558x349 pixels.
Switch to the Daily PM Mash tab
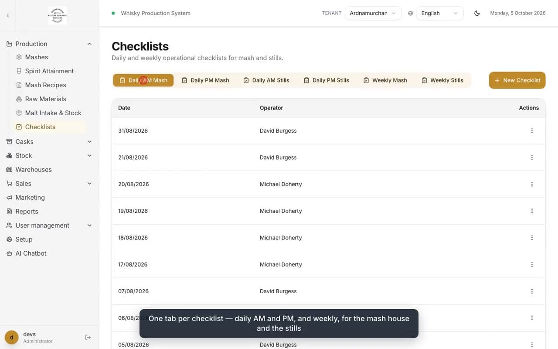click(x=205, y=80)
